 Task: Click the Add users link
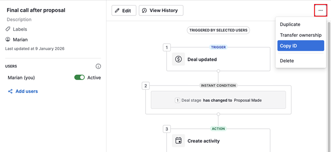click(x=26, y=91)
